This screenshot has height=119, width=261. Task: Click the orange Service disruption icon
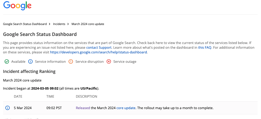71,62
